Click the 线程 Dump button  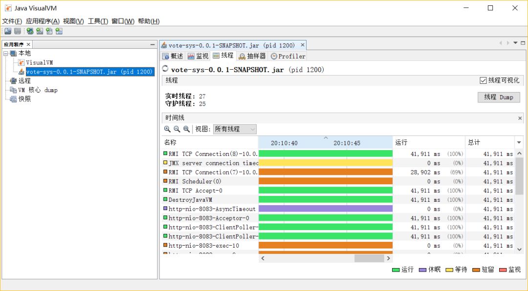coord(499,97)
